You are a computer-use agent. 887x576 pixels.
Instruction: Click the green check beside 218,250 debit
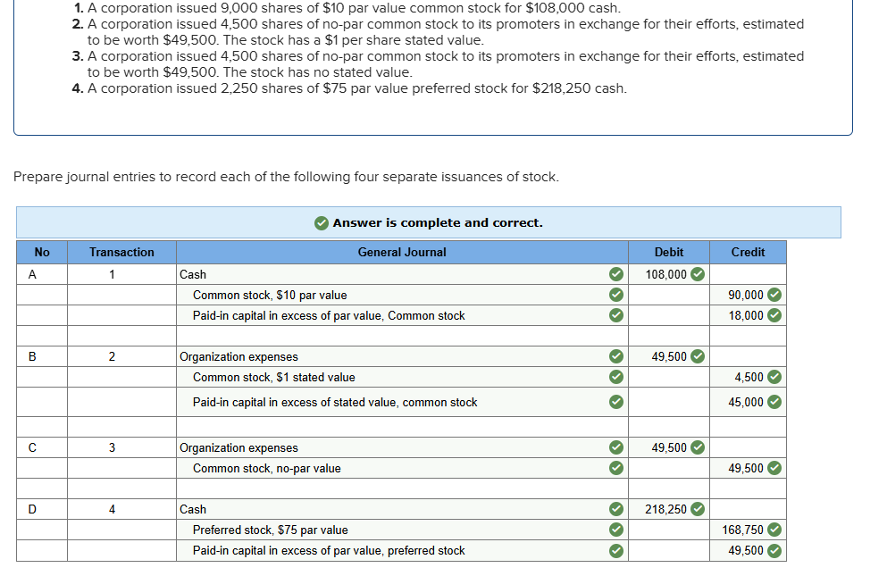click(x=698, y=509)
